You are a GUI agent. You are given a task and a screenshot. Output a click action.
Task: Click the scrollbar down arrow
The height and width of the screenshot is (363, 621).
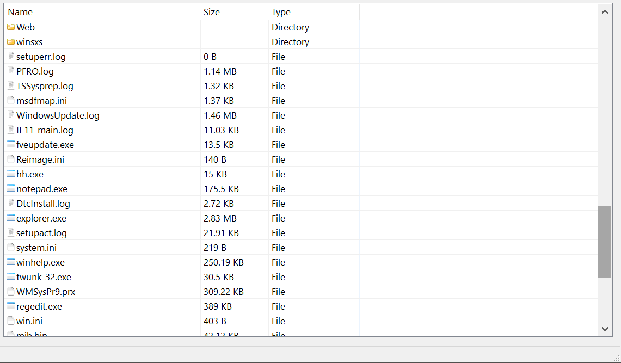coord(605,329)
